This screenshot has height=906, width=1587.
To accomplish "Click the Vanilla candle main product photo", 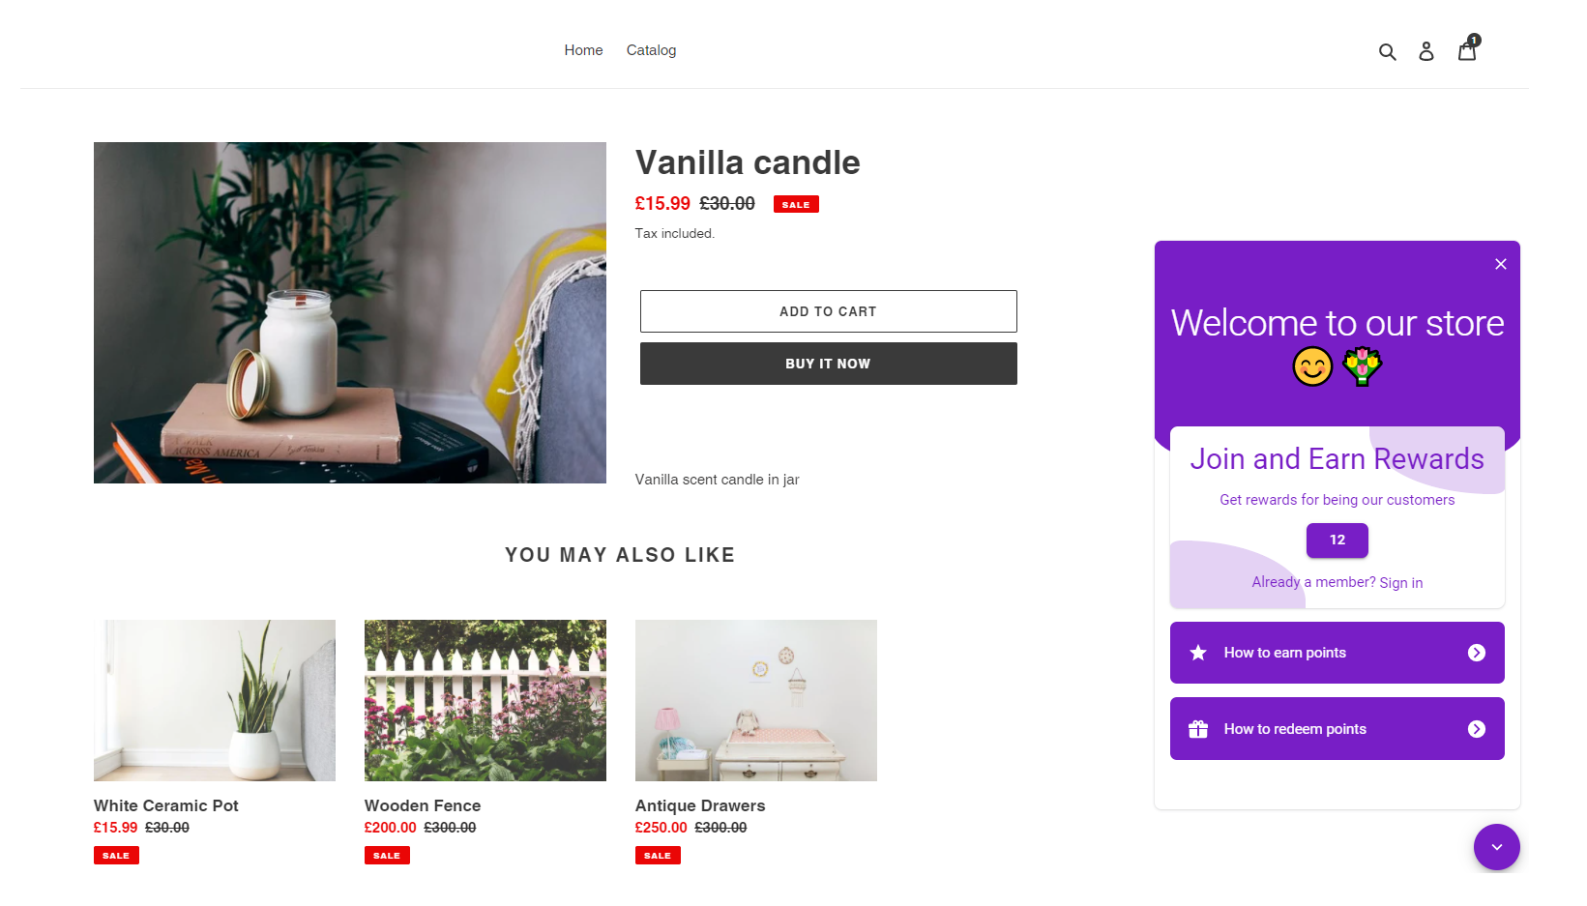I will (350, 312).
